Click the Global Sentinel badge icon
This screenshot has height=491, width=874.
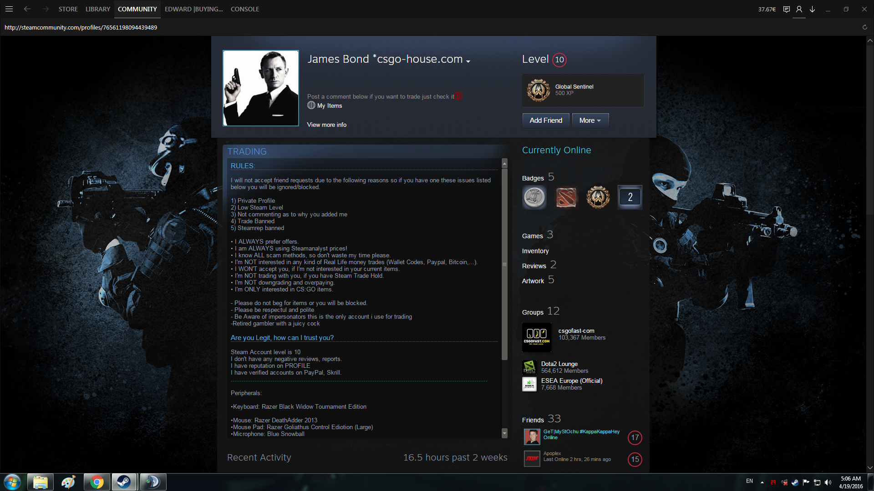point(538,90)
